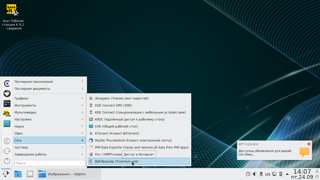Open the volume control in system tray
This screenshot has height=180, width=320.
pos(254,174)
